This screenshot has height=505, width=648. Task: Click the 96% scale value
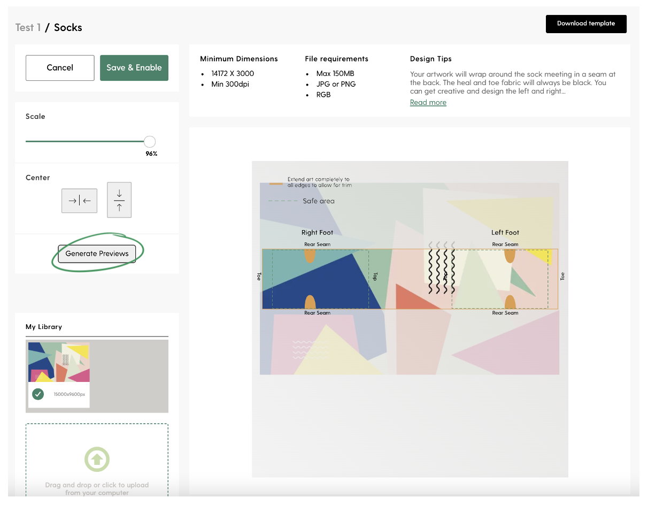tap(151, 154)
